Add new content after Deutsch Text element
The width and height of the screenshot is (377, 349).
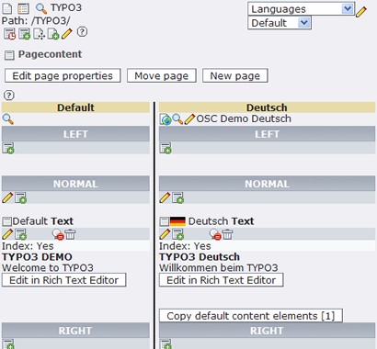(x=178, y=234)
